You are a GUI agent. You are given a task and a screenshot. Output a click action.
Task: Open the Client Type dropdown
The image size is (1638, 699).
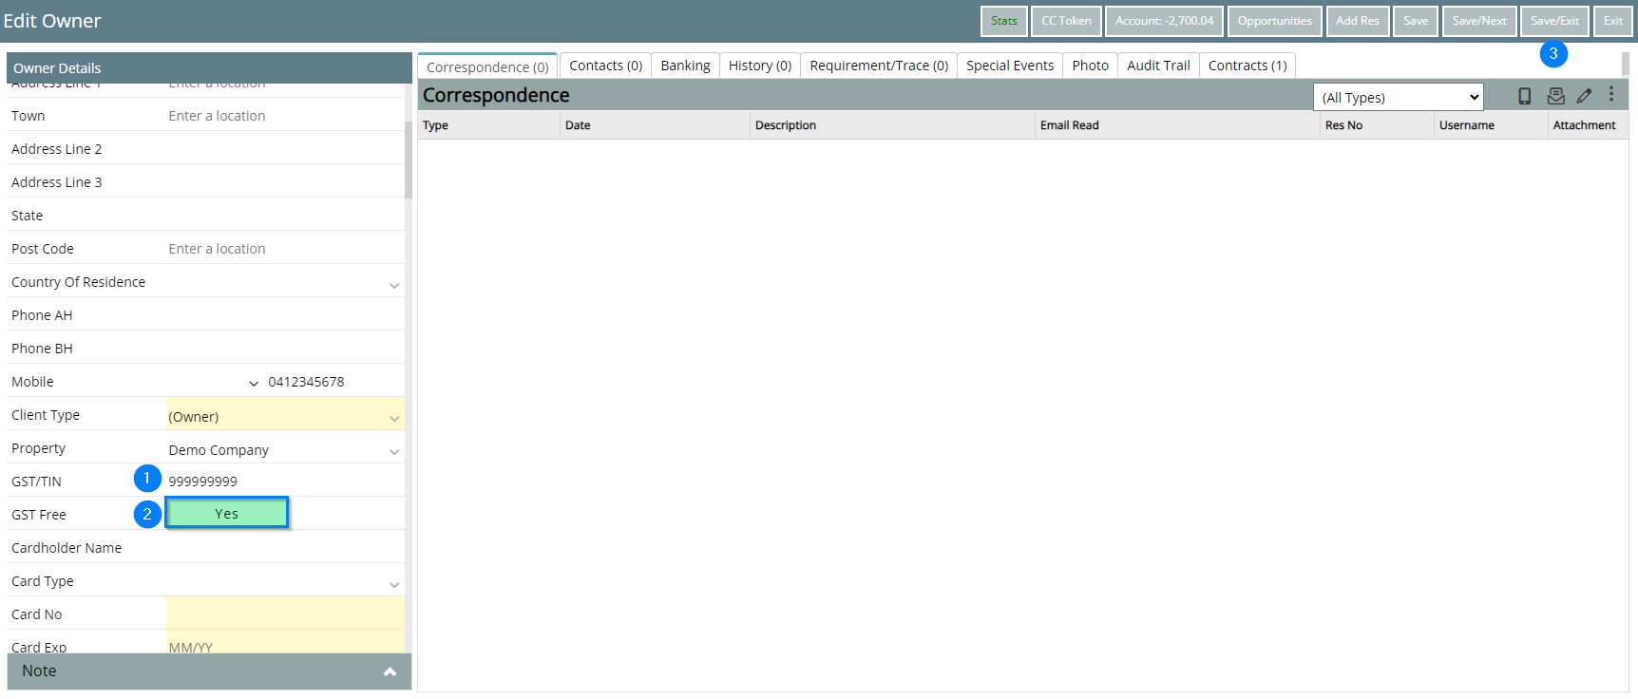tap(394, 418)
